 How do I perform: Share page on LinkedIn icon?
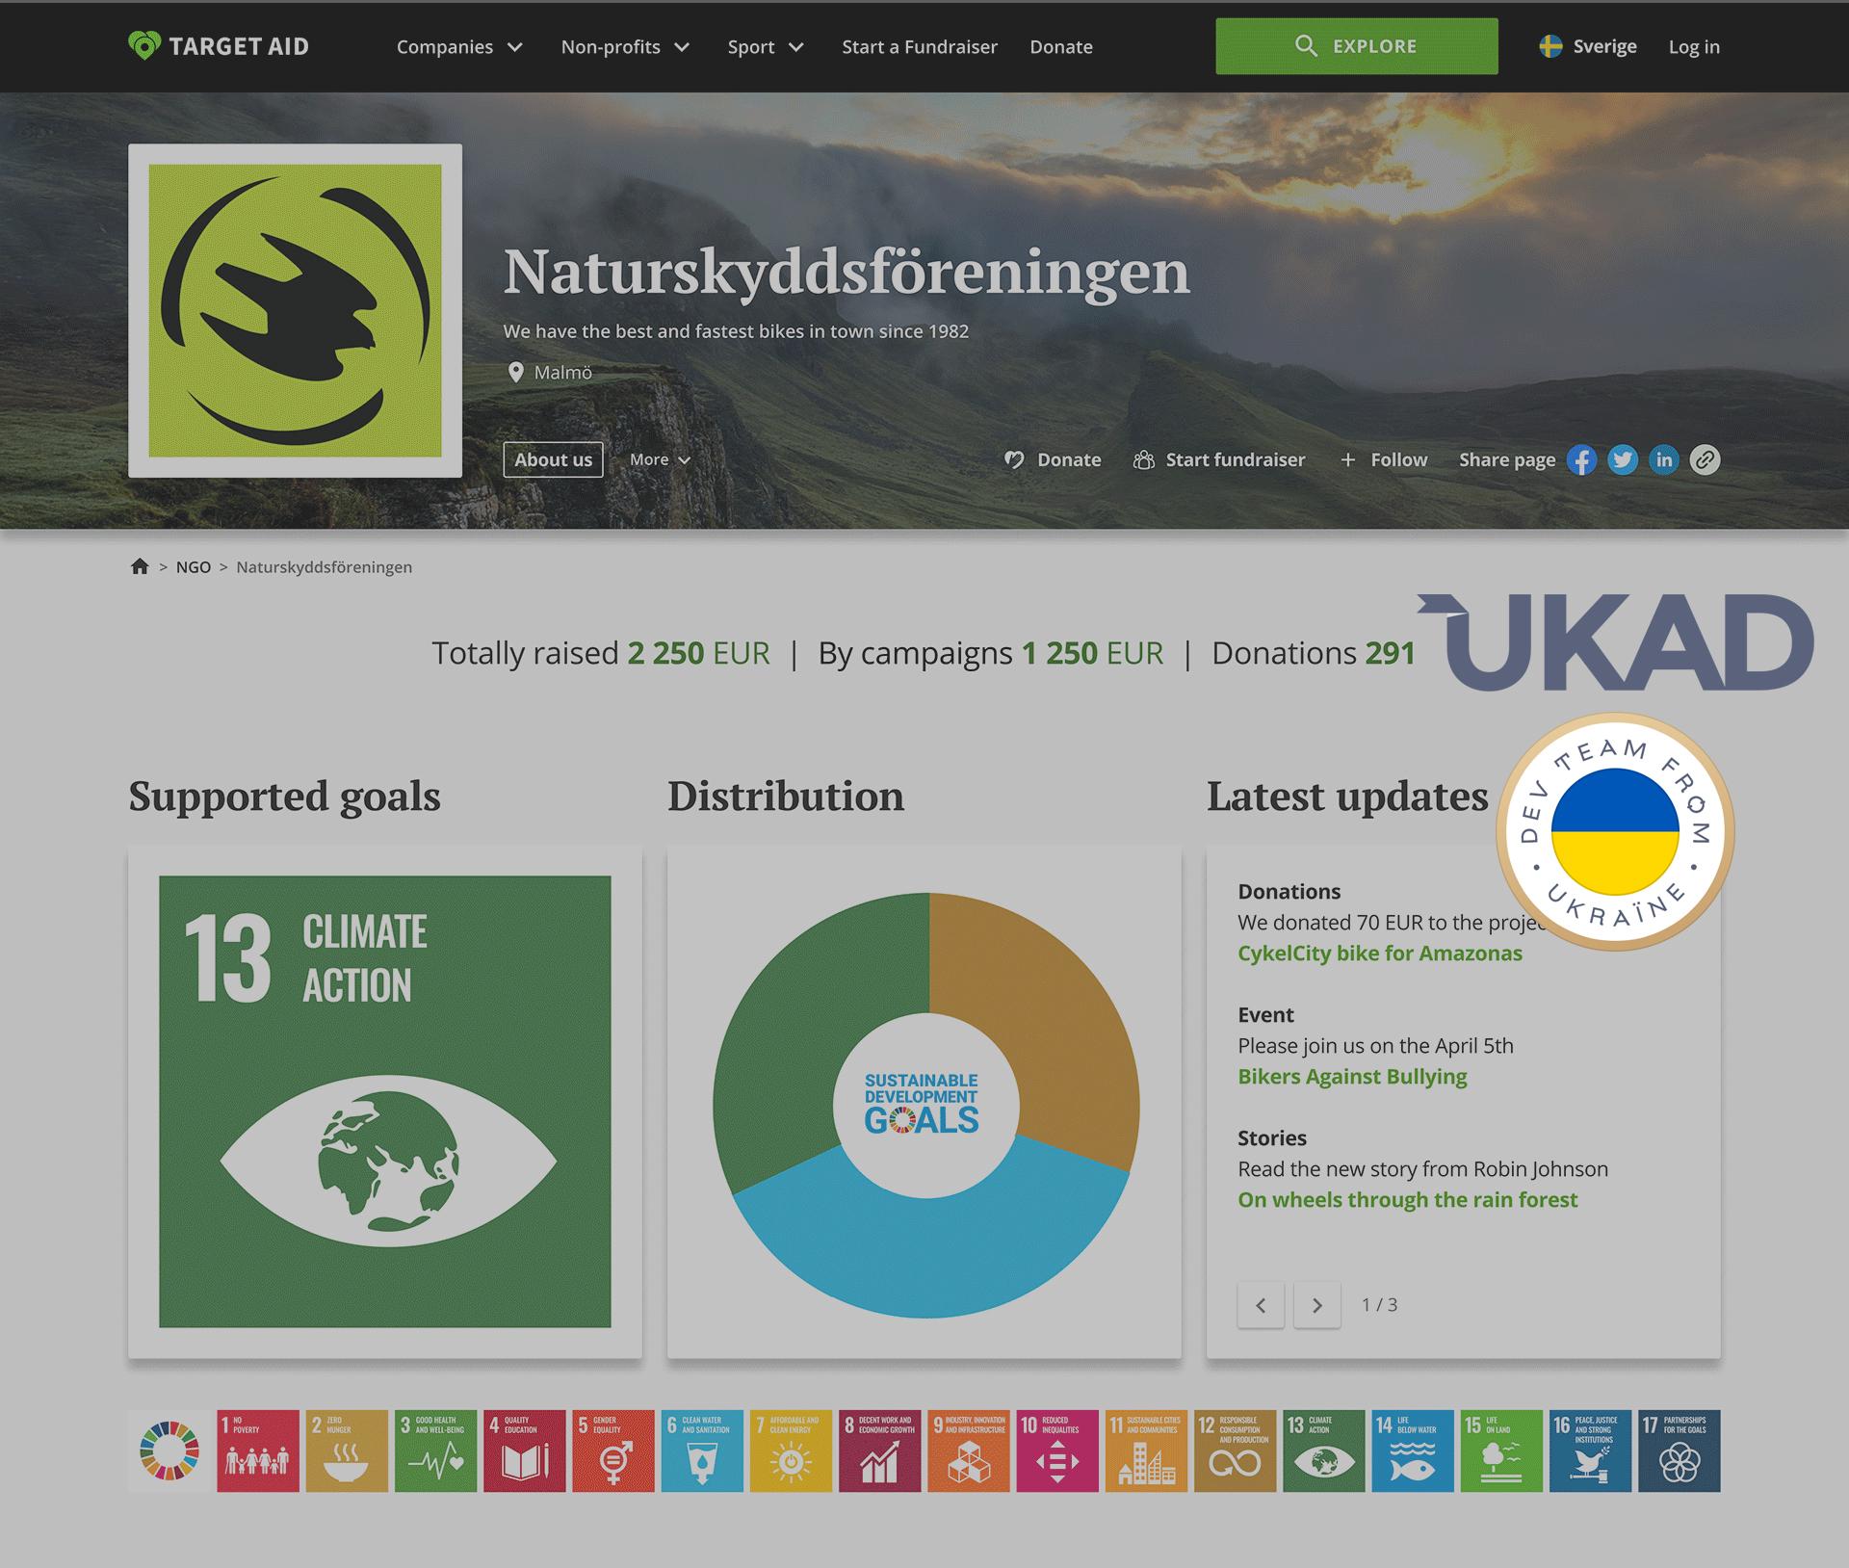pyautogui.click(x=1664, y=460)
